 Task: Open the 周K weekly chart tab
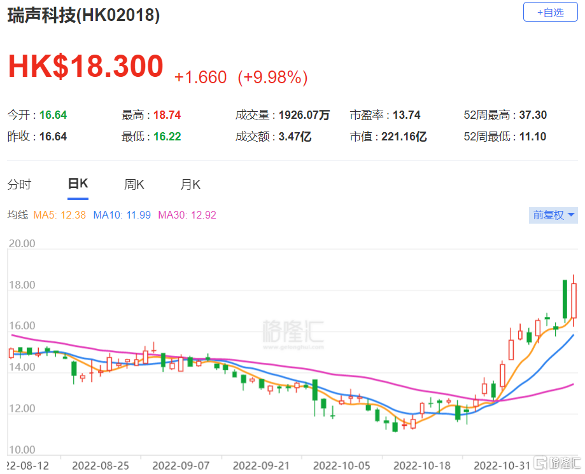pos(134,184)
